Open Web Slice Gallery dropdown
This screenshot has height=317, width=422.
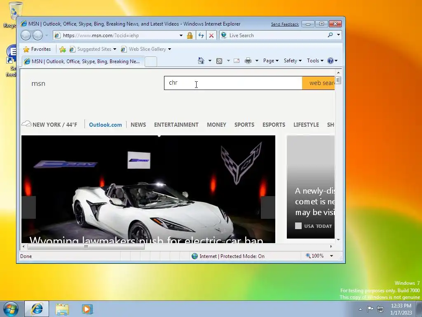pos(146,49)
